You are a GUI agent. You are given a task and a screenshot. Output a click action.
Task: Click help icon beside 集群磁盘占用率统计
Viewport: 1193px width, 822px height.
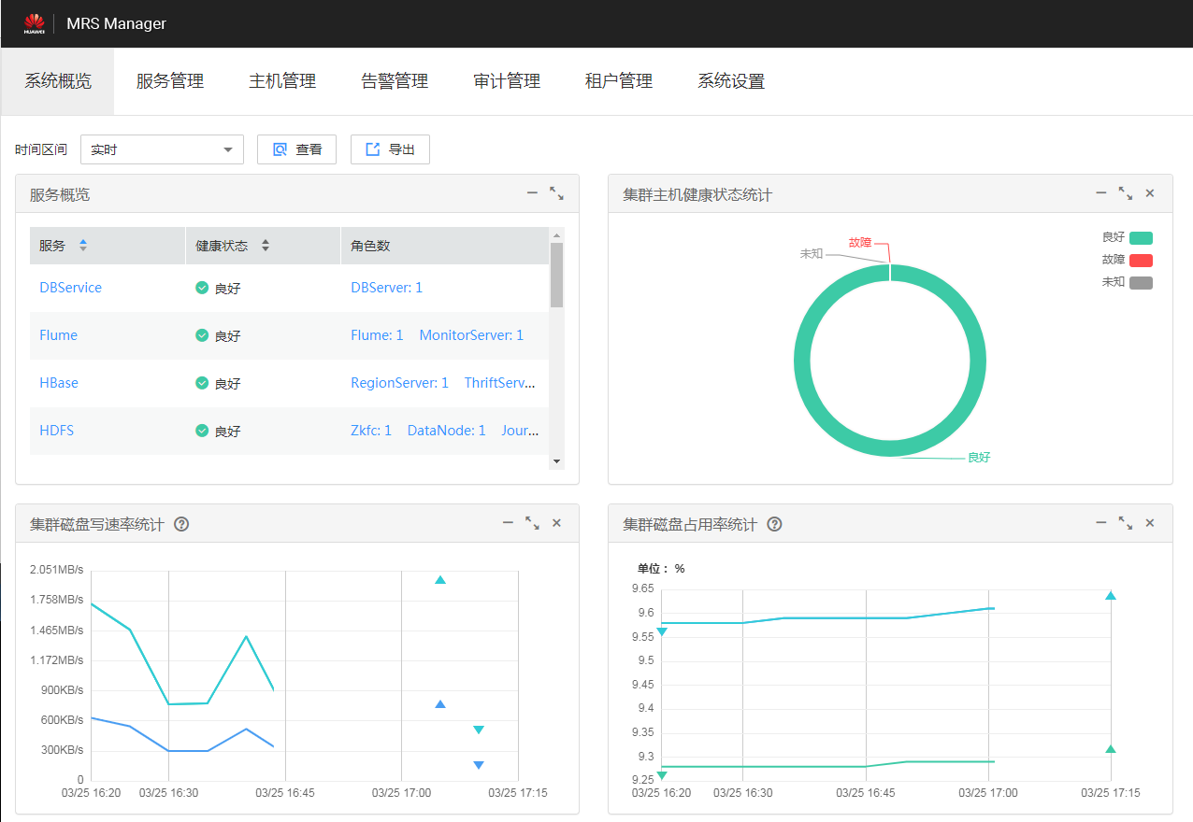pyautogui.click(x=774, y=524)
